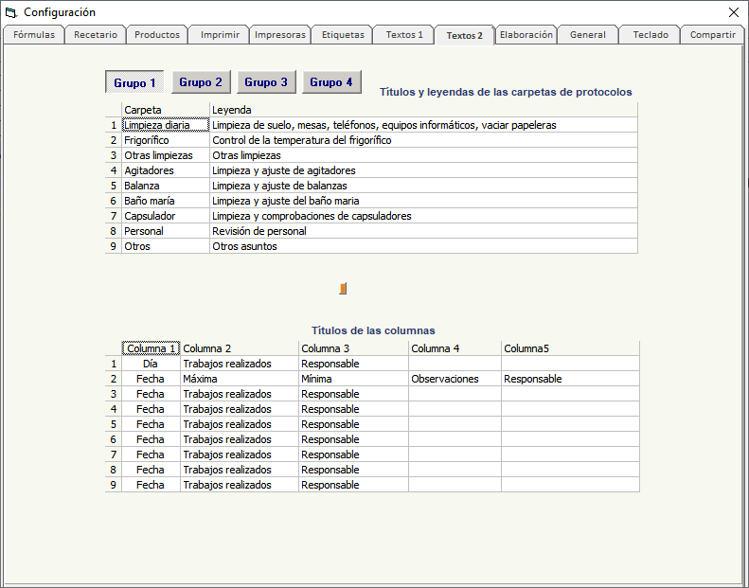Go to the Imprimir tab
The height and width of the screenshot is (588, 749).
coord(220,35)
